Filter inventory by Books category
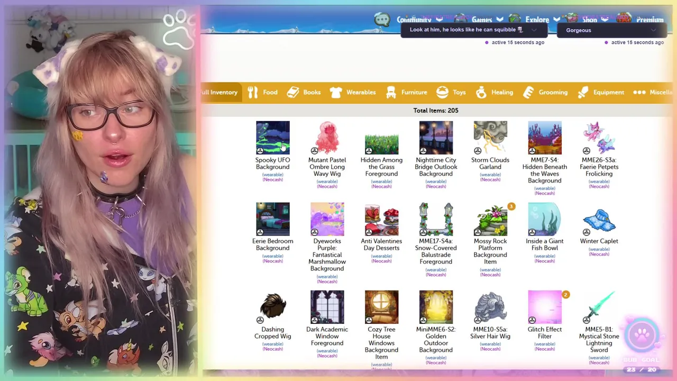This screenshot has height=381, width=677. [x=304, y=92]
